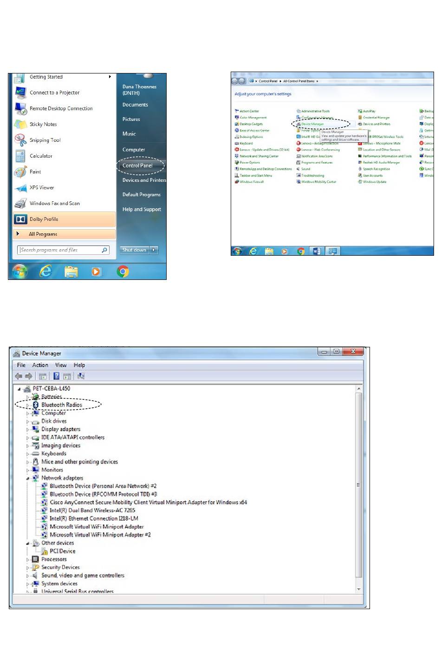Collapse the Network adapters node
Viewport: 441px width, 657px height.
[28, 478]
